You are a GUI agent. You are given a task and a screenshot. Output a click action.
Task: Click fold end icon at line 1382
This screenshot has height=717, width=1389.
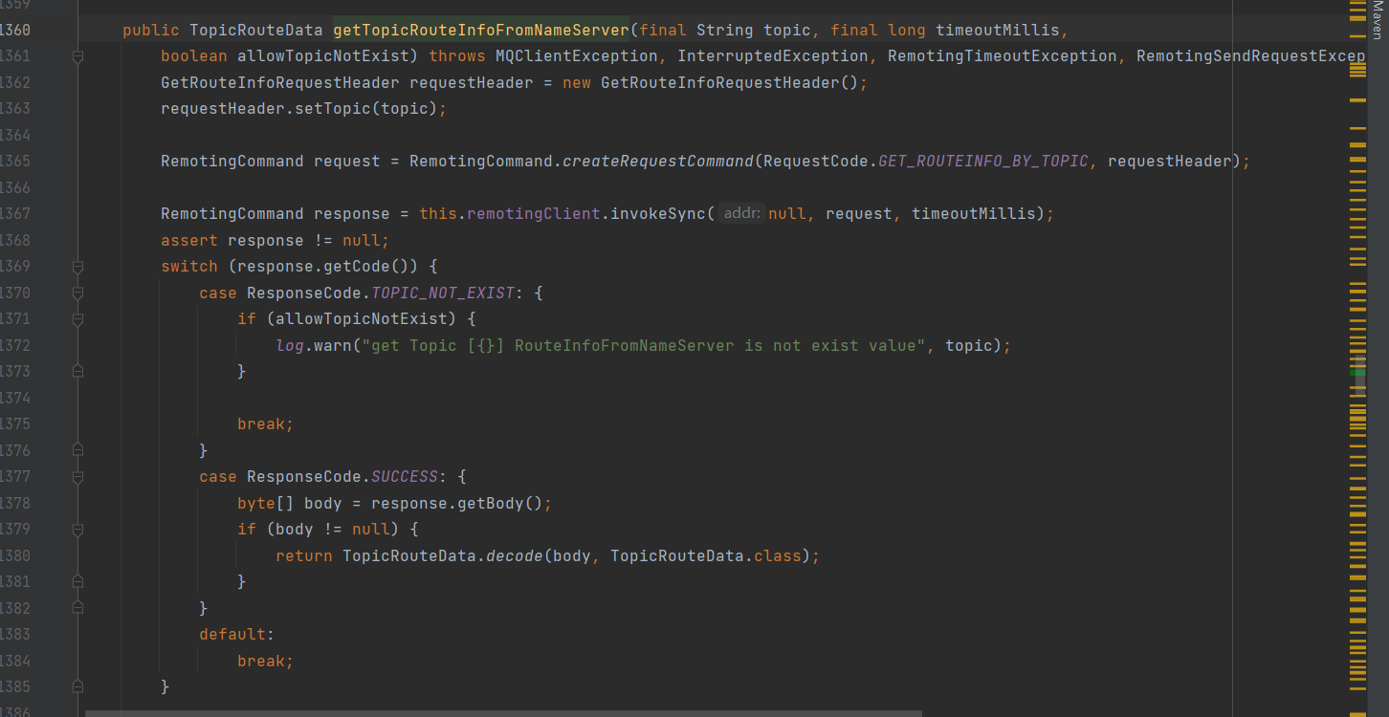click(x=78, y=608)
